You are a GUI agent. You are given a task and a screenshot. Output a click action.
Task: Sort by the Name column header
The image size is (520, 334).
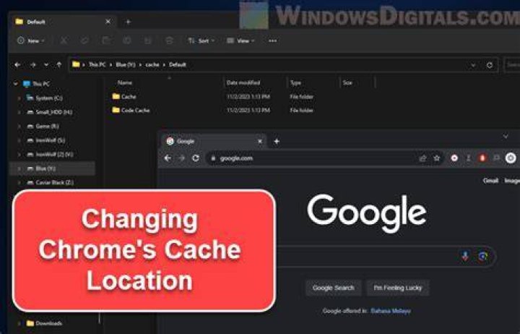click(125, 82)
